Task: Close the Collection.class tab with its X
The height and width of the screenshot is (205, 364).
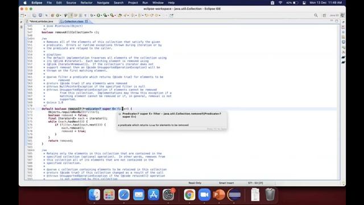Action: coord(86,21)
